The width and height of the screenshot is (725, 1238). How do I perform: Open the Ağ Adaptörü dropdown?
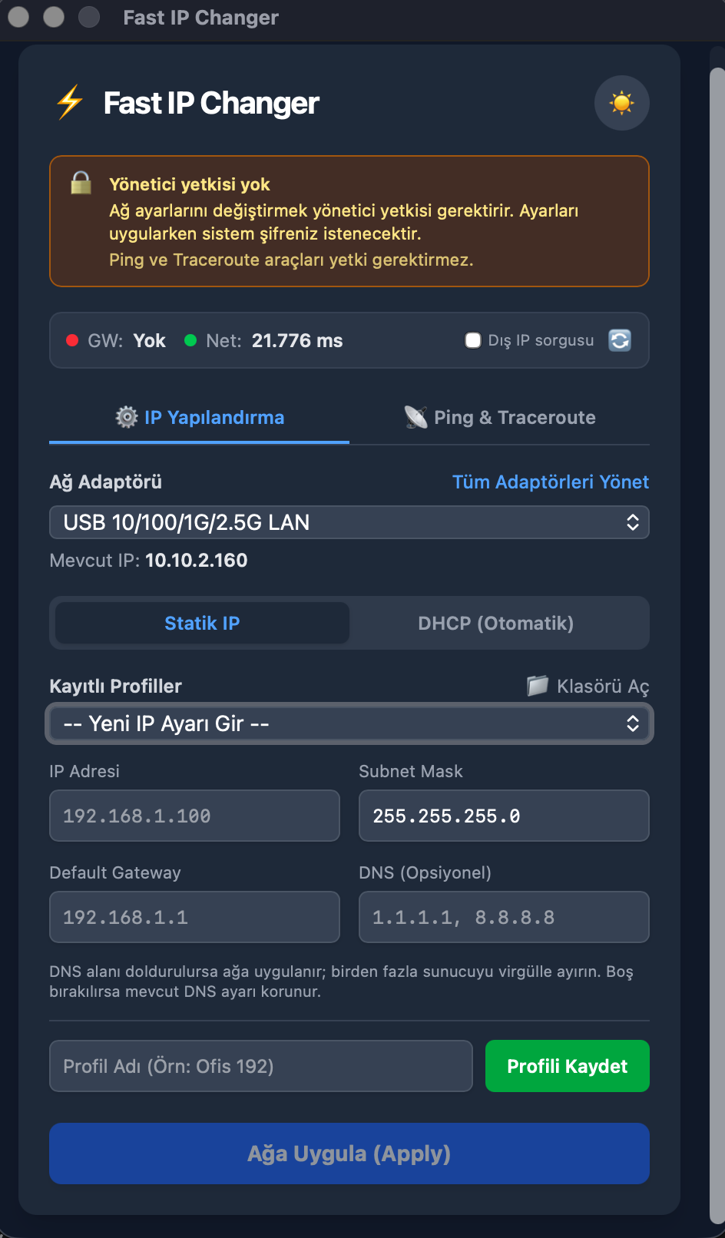tap(349, 522)
